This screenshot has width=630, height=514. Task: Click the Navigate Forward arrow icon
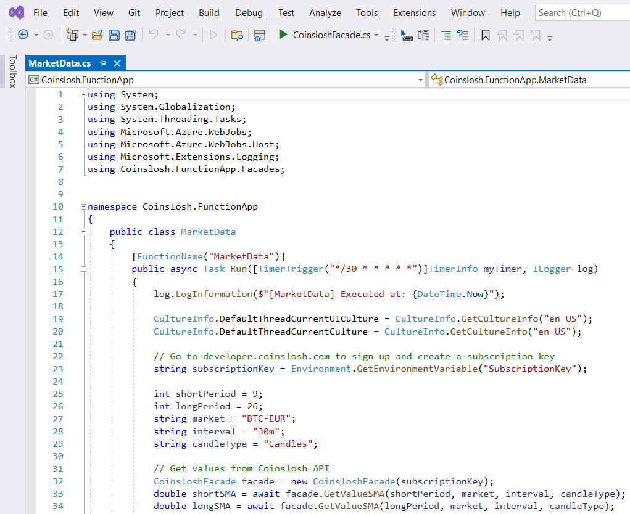(48, 35)
